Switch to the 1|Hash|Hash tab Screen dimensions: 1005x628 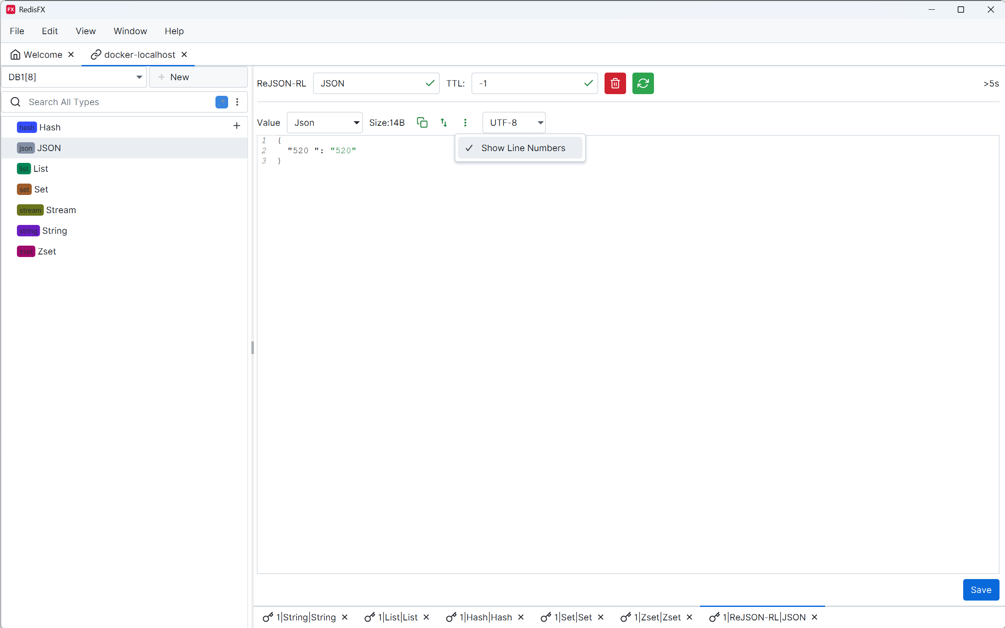tap(485, 617)
